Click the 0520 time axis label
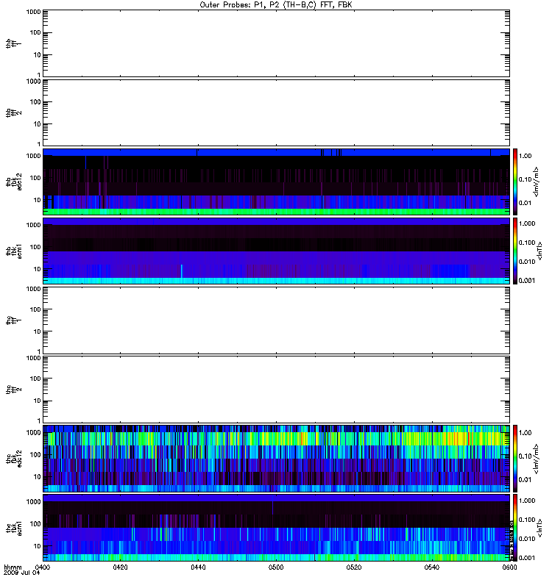This screenshot has width=552, height=588. 354,567
